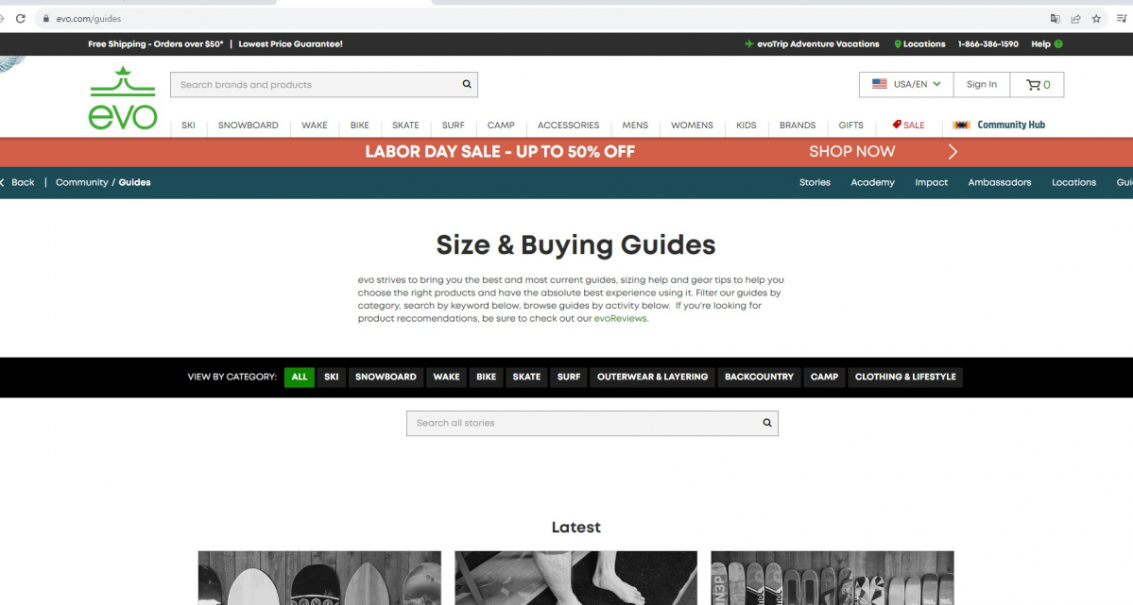The width and height of the screenshot is (1133, 605).
Task: Click the translate page icon
Action: pos(1055,19)
